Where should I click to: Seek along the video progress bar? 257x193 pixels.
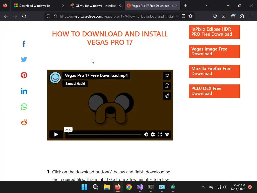(104, 135)
